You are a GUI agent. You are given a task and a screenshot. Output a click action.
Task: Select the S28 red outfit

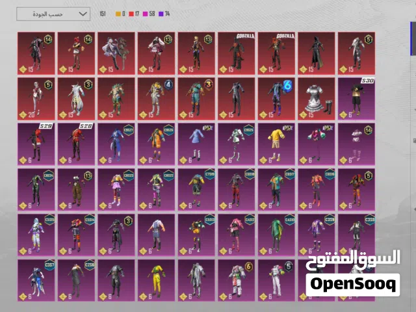point(76,144)
